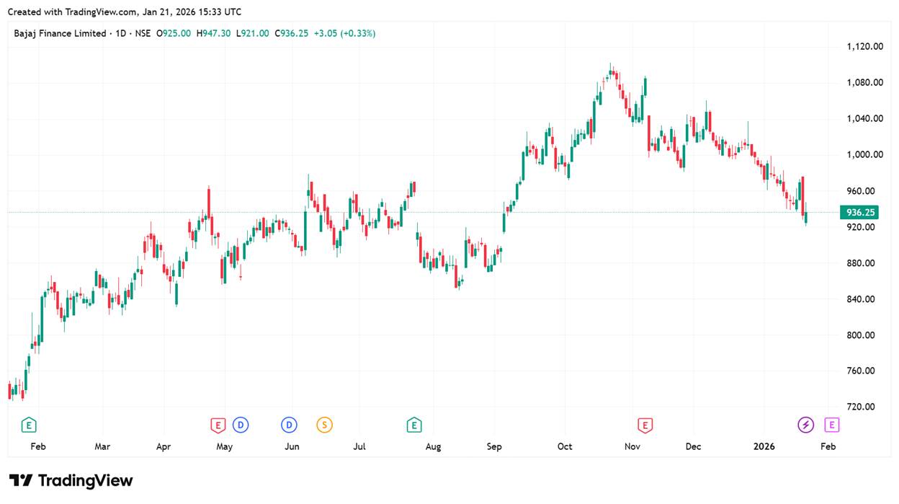The width and height of the screenshot is (899, 504).
Task: Select the Oct label on time axis
Action: 565,447
